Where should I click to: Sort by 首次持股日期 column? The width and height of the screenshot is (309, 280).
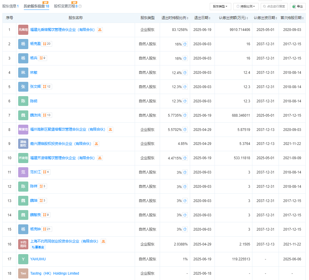[x=292, y=18]
